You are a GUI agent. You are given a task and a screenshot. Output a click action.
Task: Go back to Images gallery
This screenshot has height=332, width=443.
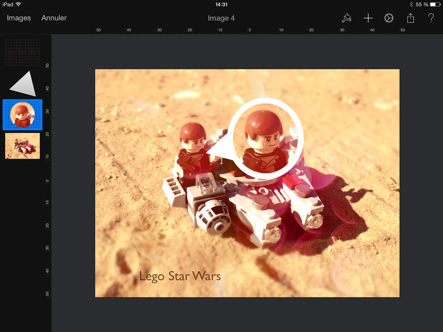pyautogui.click(x=19, y=18)
